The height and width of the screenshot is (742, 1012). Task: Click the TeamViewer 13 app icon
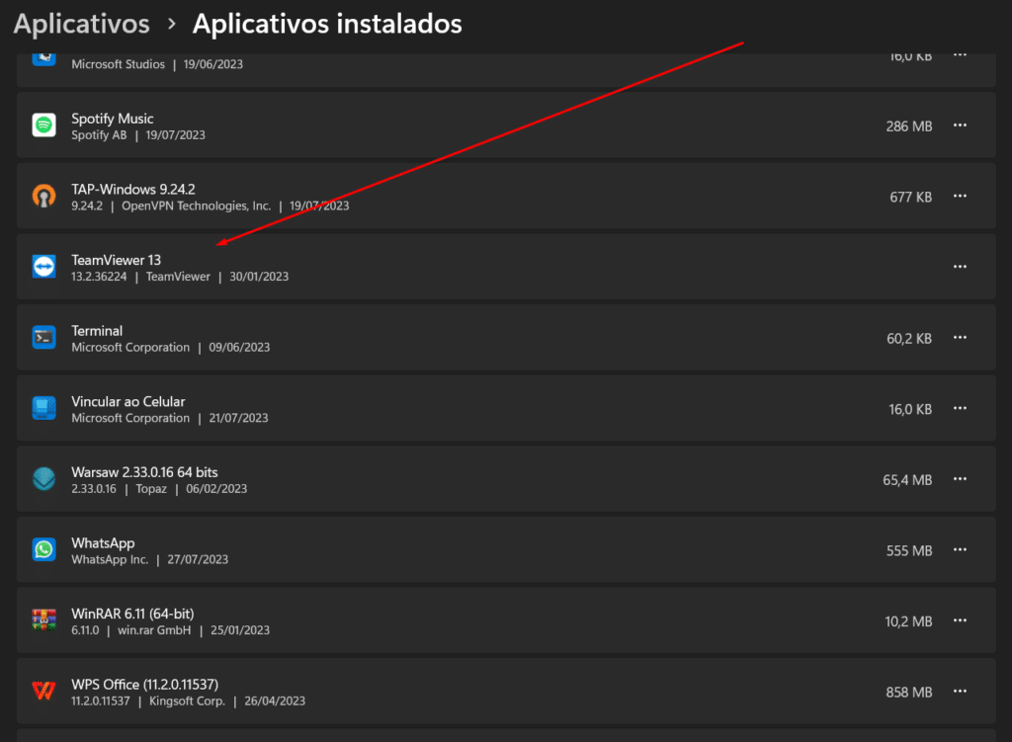43,267
